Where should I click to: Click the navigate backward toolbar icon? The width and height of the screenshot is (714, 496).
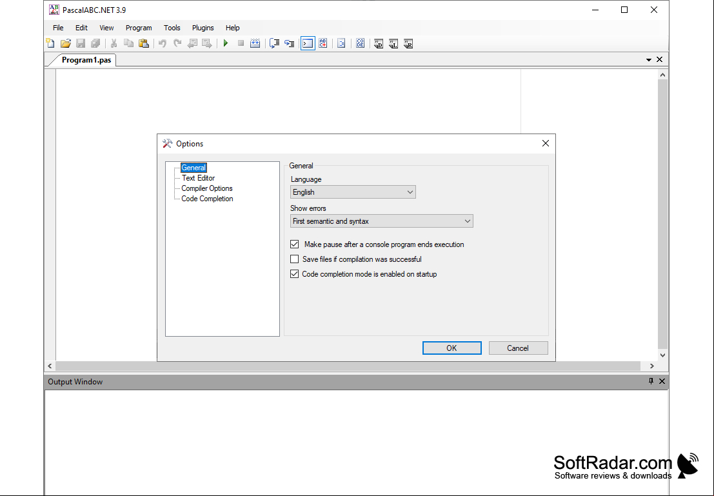pyautogui.click(x=192, y=44)
